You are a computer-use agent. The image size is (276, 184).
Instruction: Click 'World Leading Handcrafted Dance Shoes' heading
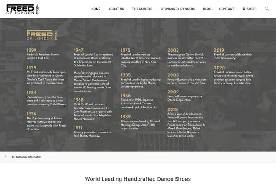pyautogui.click(x=138, y=179)
